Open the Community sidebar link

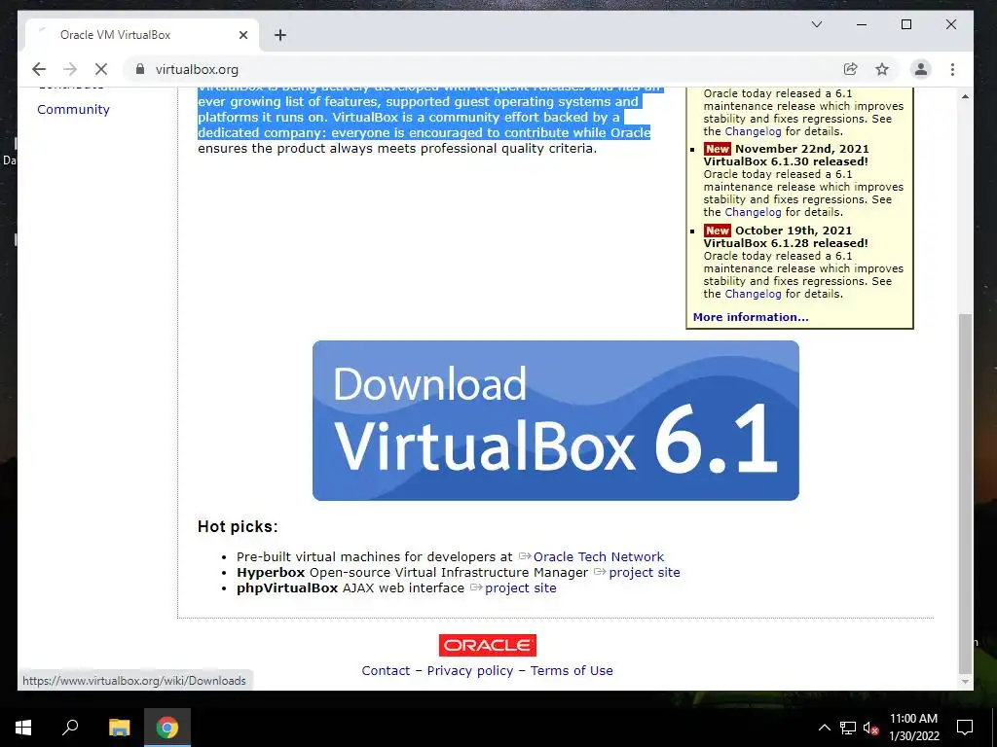pyautogui.click(x=73, y=109)
